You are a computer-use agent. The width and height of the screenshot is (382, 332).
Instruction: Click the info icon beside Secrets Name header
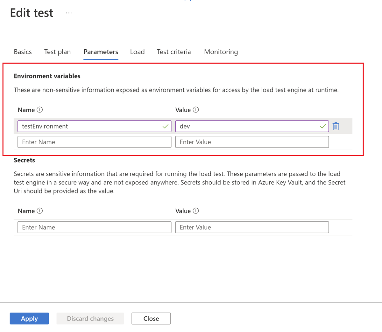click(x=39, y=211)
